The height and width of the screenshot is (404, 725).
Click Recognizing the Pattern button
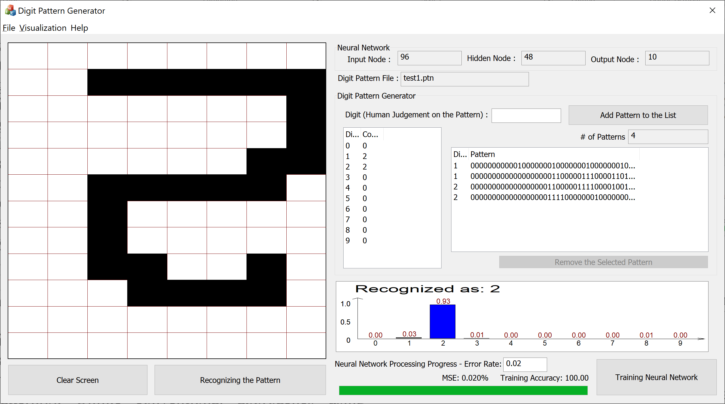point(240,380)
